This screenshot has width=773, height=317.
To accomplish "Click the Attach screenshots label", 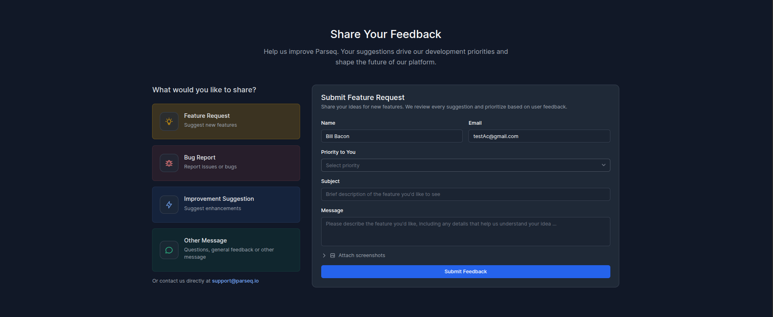I will [362, 255].
